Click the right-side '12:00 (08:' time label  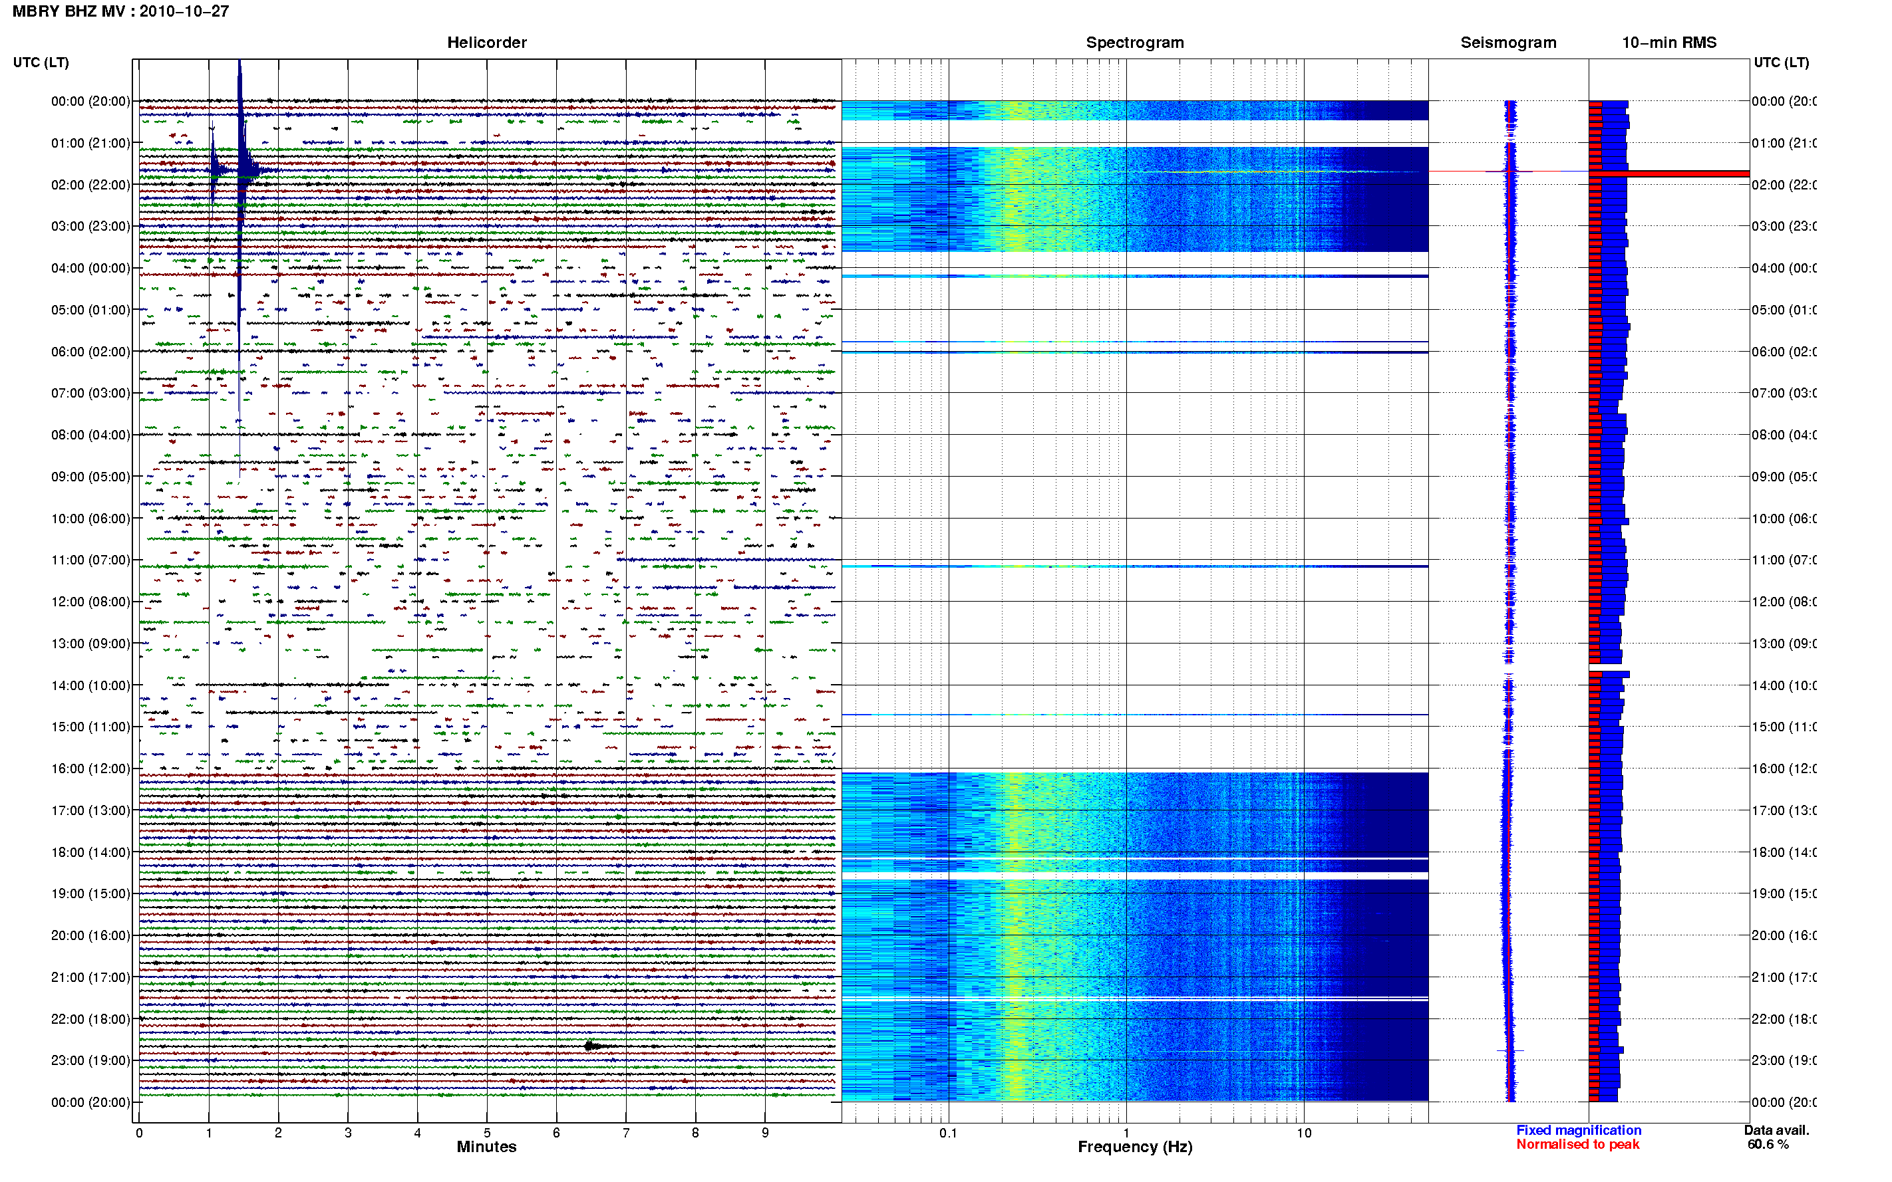1784,602
